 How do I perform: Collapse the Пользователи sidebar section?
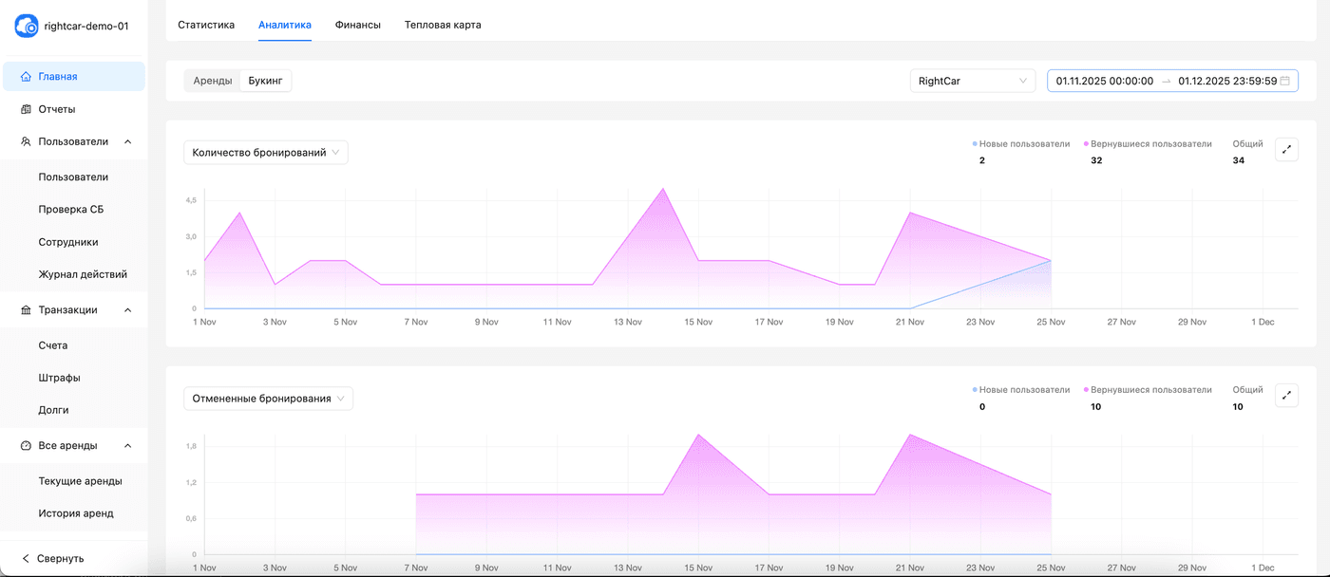[x=128, y=142]
